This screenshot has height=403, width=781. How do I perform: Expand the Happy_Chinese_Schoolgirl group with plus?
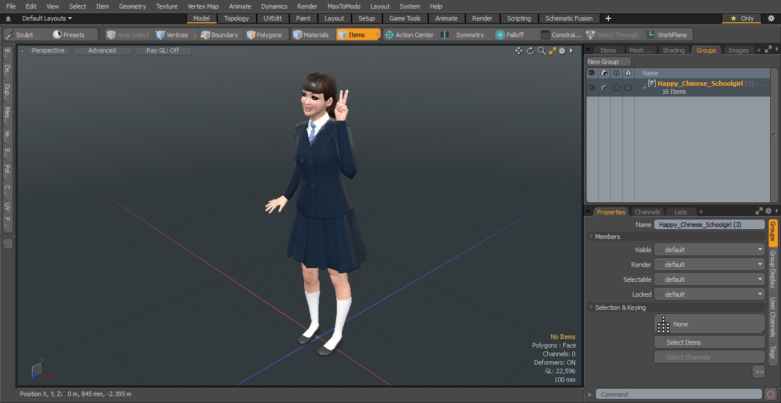[644, 87]
